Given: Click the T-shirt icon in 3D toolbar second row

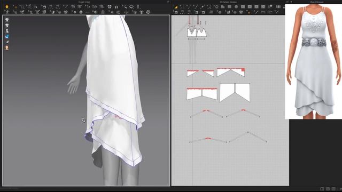Looking at the screenshot, I should coord(141,12).
